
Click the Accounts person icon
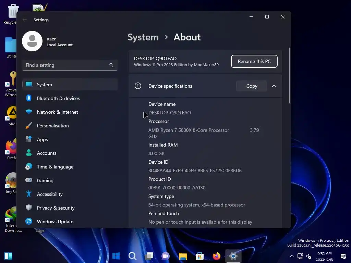pos(29,153)
